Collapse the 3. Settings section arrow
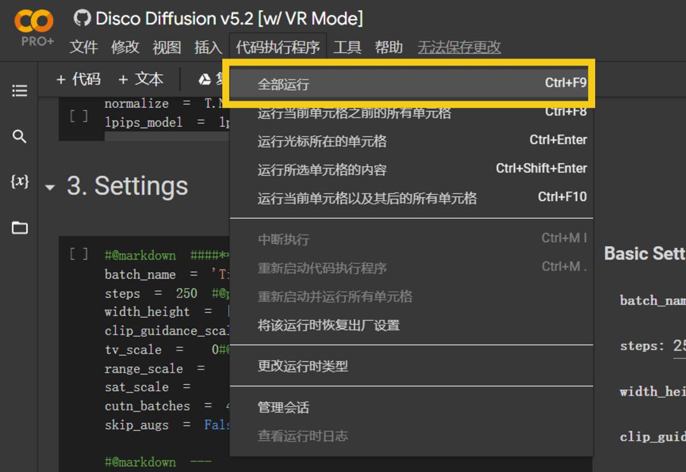The height and width of the screenshot is (472, 686). (50, 188)
